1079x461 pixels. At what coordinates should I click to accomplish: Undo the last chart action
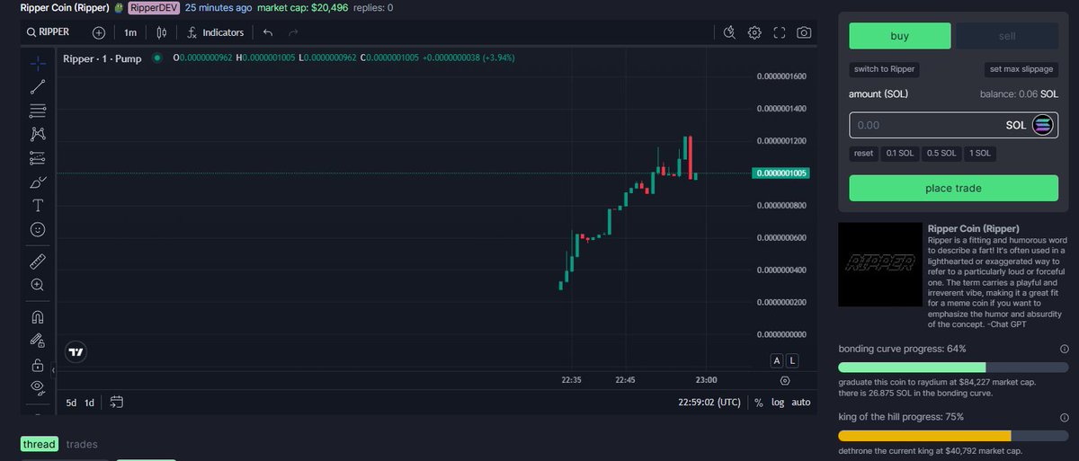pos(268,32)
